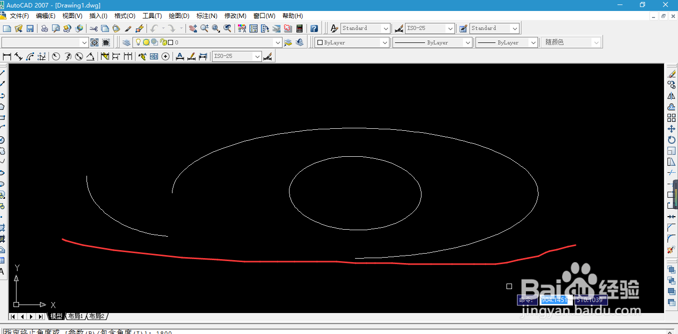This screenshot has width=678, height=334.
Task: Click the Linear dimension tool
Action: [x=7, y=56]
